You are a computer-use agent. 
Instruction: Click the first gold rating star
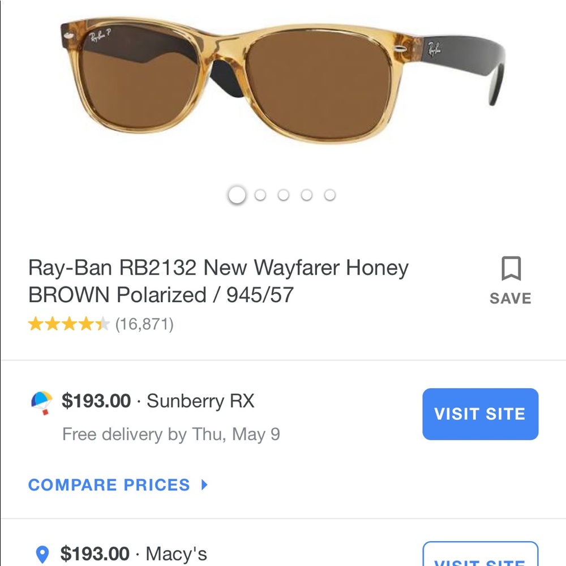(x=35, y=324)
